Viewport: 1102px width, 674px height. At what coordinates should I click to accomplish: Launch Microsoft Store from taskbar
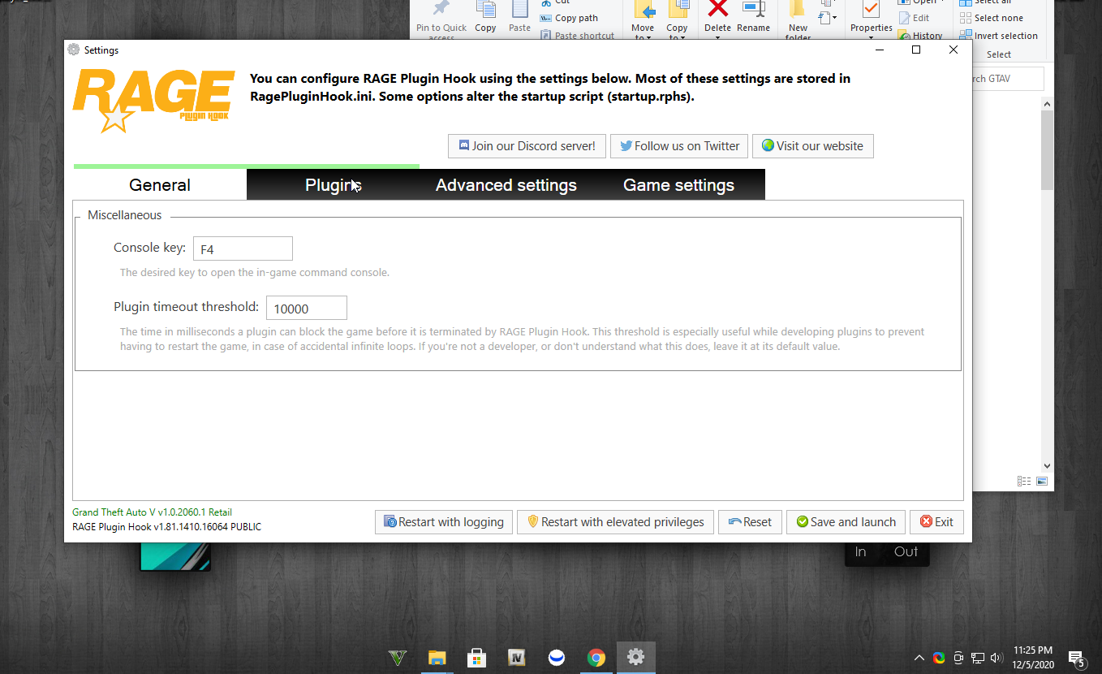point(476,658)
